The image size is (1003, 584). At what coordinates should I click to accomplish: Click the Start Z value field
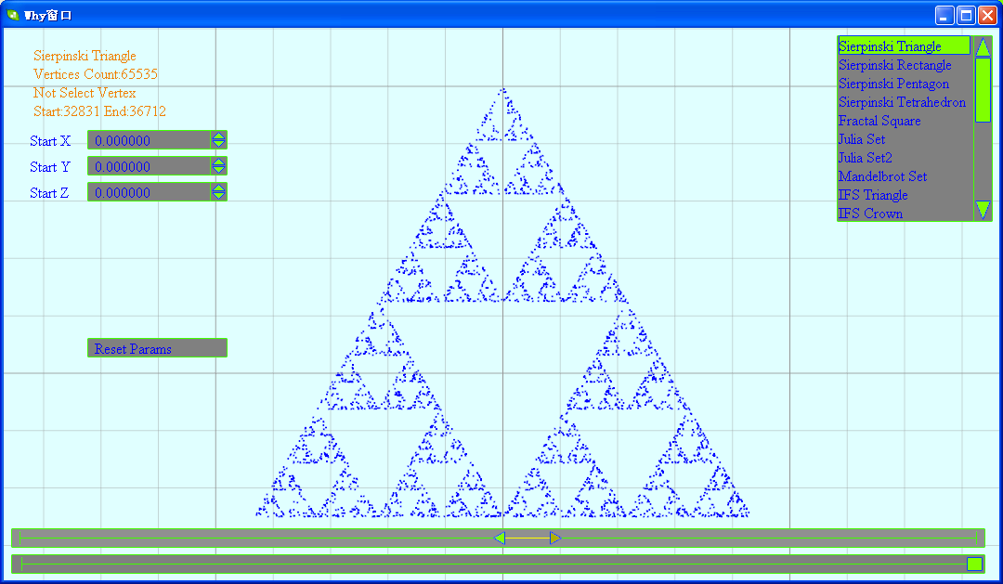tap(149, 192)
